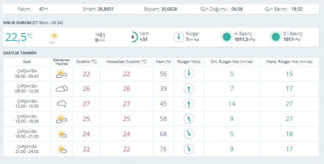This screenshot has width=324, height=164.
Task: Click weather icon for 15.00 - 18.00 row
Action: (61, 119)
